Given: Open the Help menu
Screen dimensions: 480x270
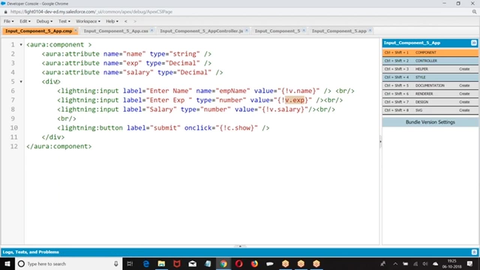Looking at the screenshot, I should coord(112,21).
